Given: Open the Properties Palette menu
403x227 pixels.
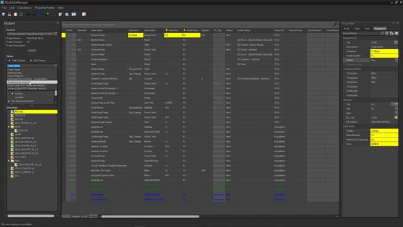Looking at the screenshot, I should 45,8.
